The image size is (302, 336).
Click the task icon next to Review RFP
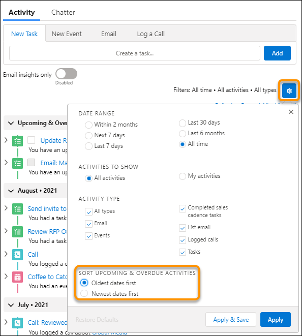17,232
